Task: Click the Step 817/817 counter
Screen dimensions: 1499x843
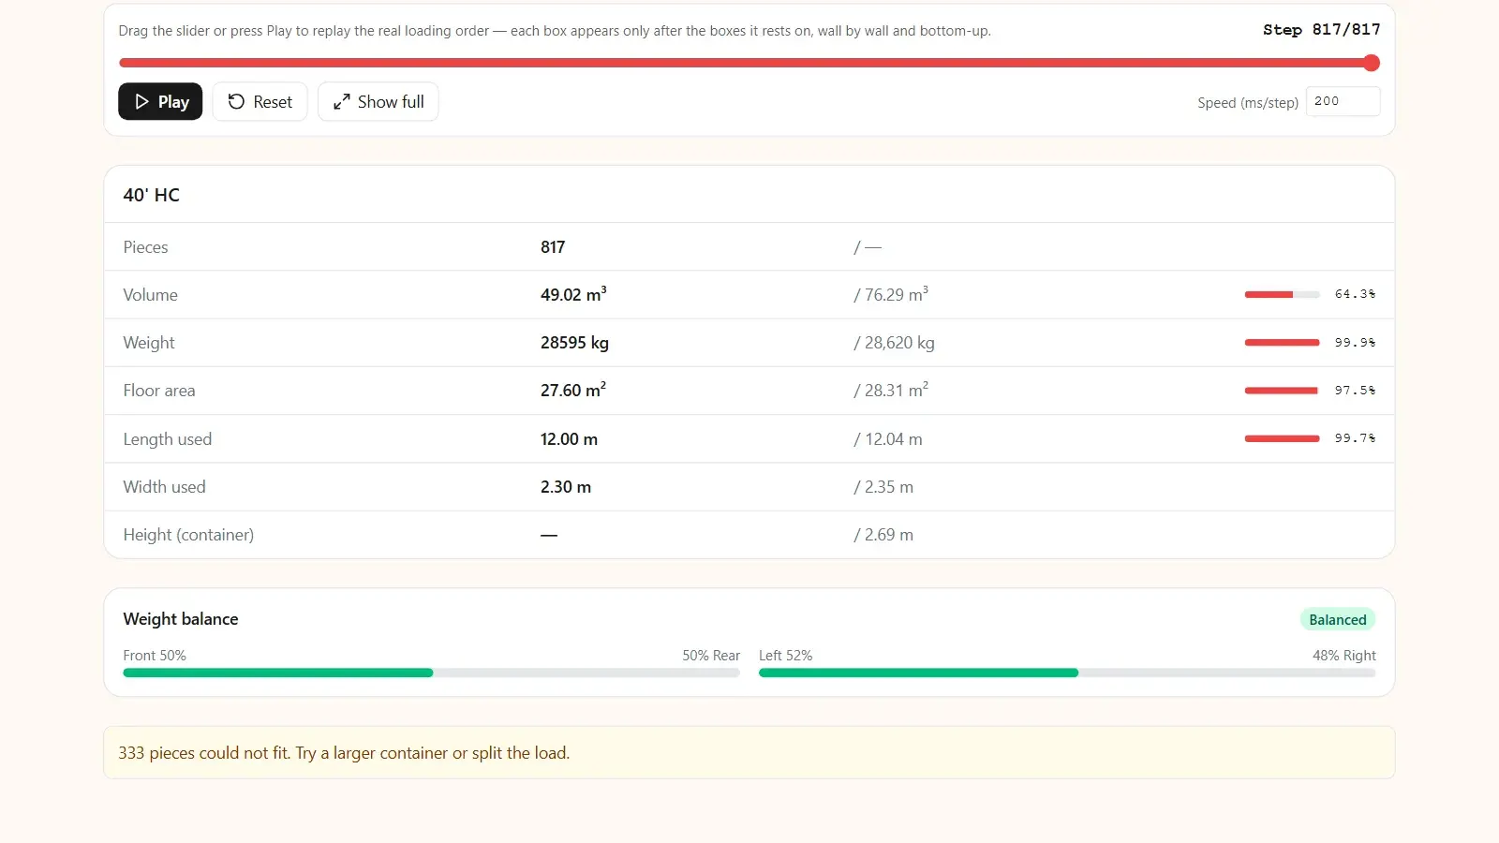Action: 1321,30
